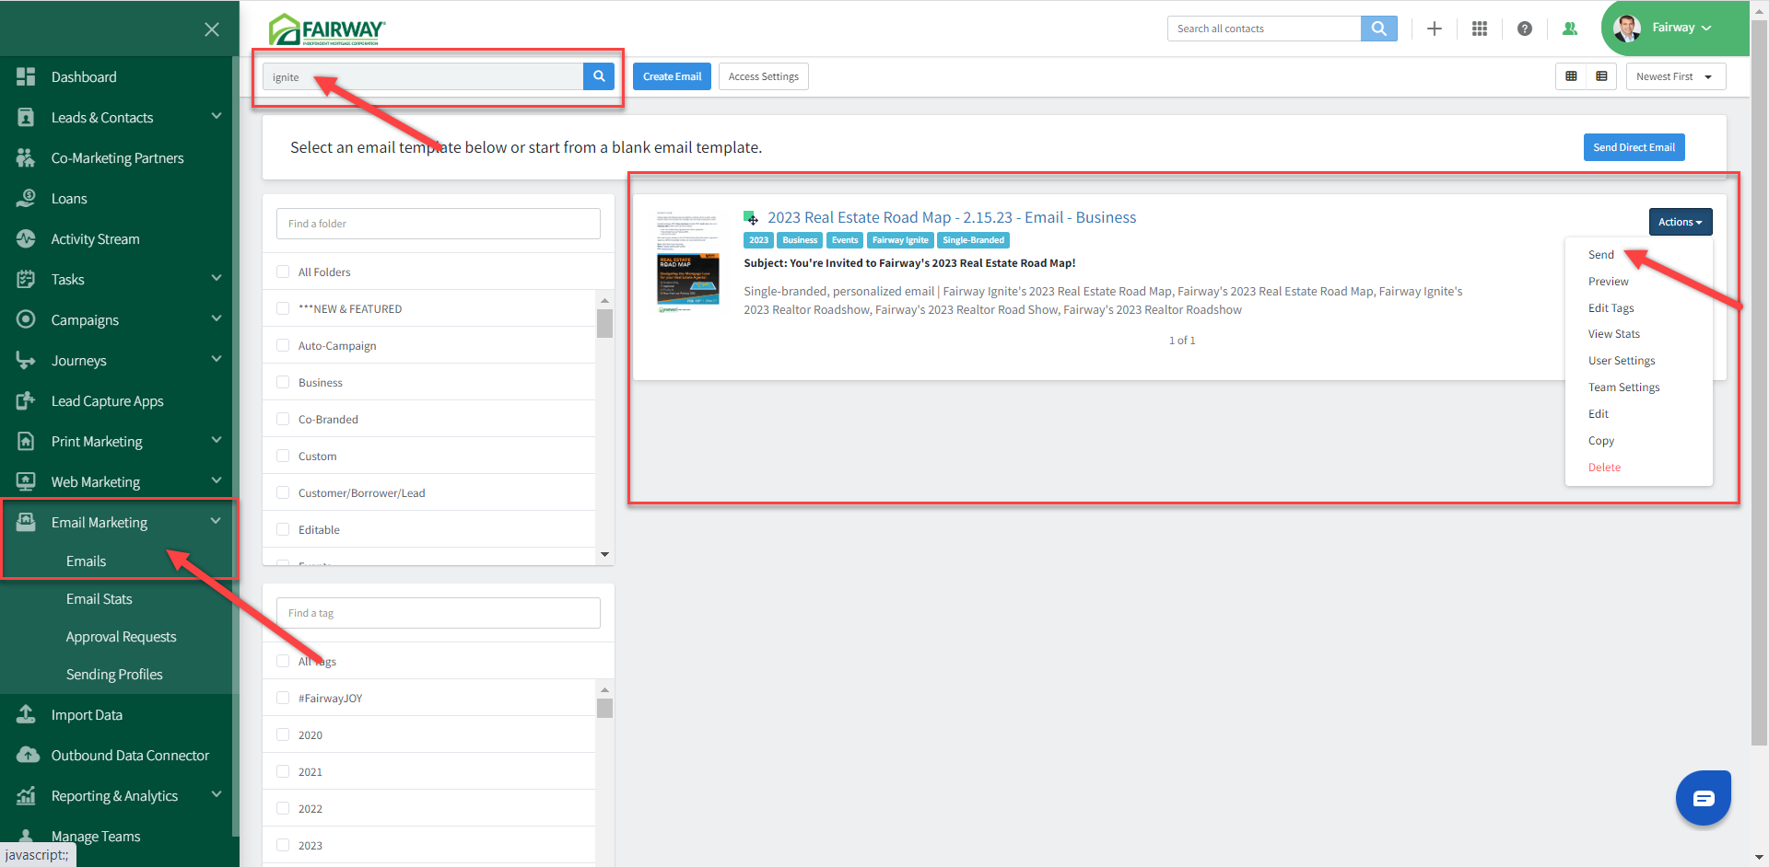Click the Journeys branch icon

26,361
